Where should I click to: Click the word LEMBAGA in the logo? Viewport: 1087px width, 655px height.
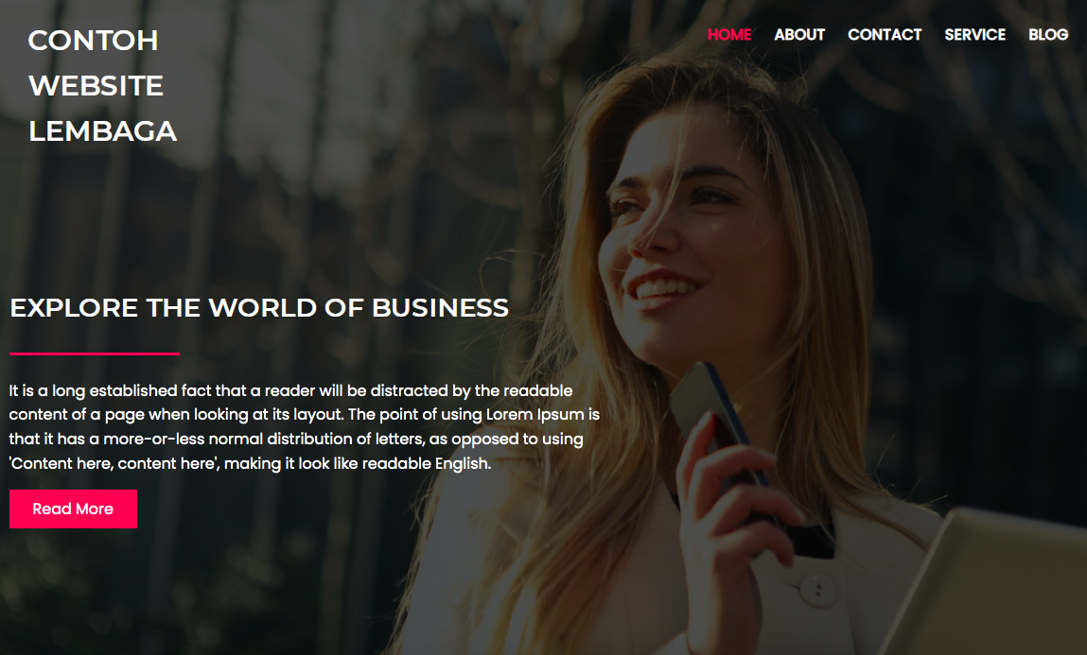102,131
